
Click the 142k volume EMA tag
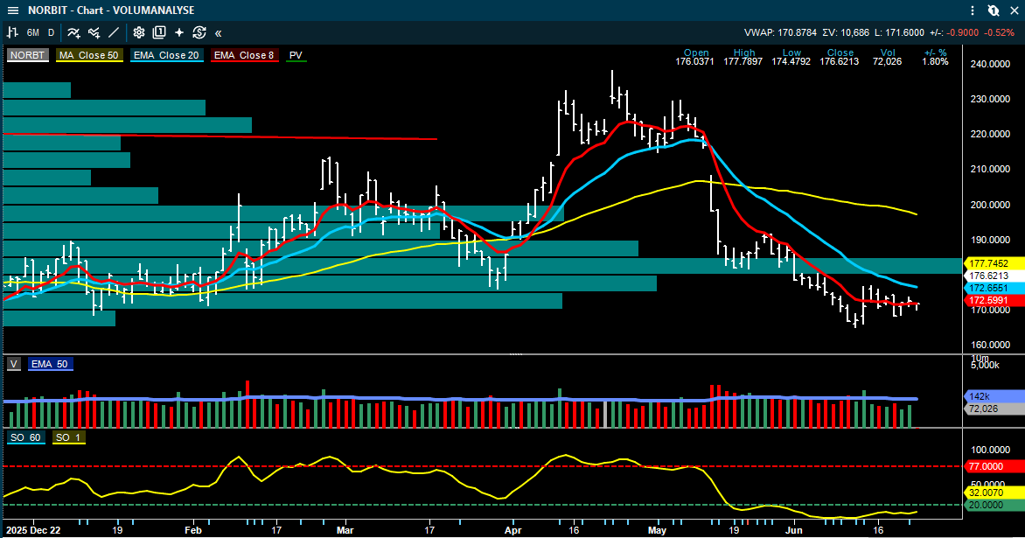pyautogui.click(x=993, y=396)
